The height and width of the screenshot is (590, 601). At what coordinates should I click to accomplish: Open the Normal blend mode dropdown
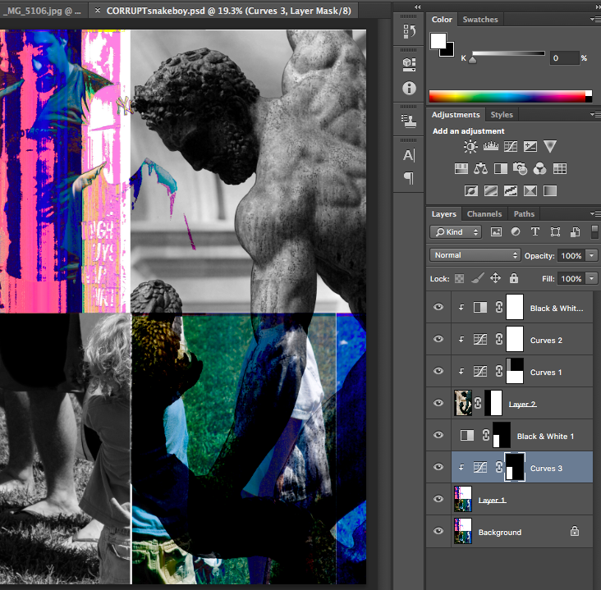[x=475, y=255]
